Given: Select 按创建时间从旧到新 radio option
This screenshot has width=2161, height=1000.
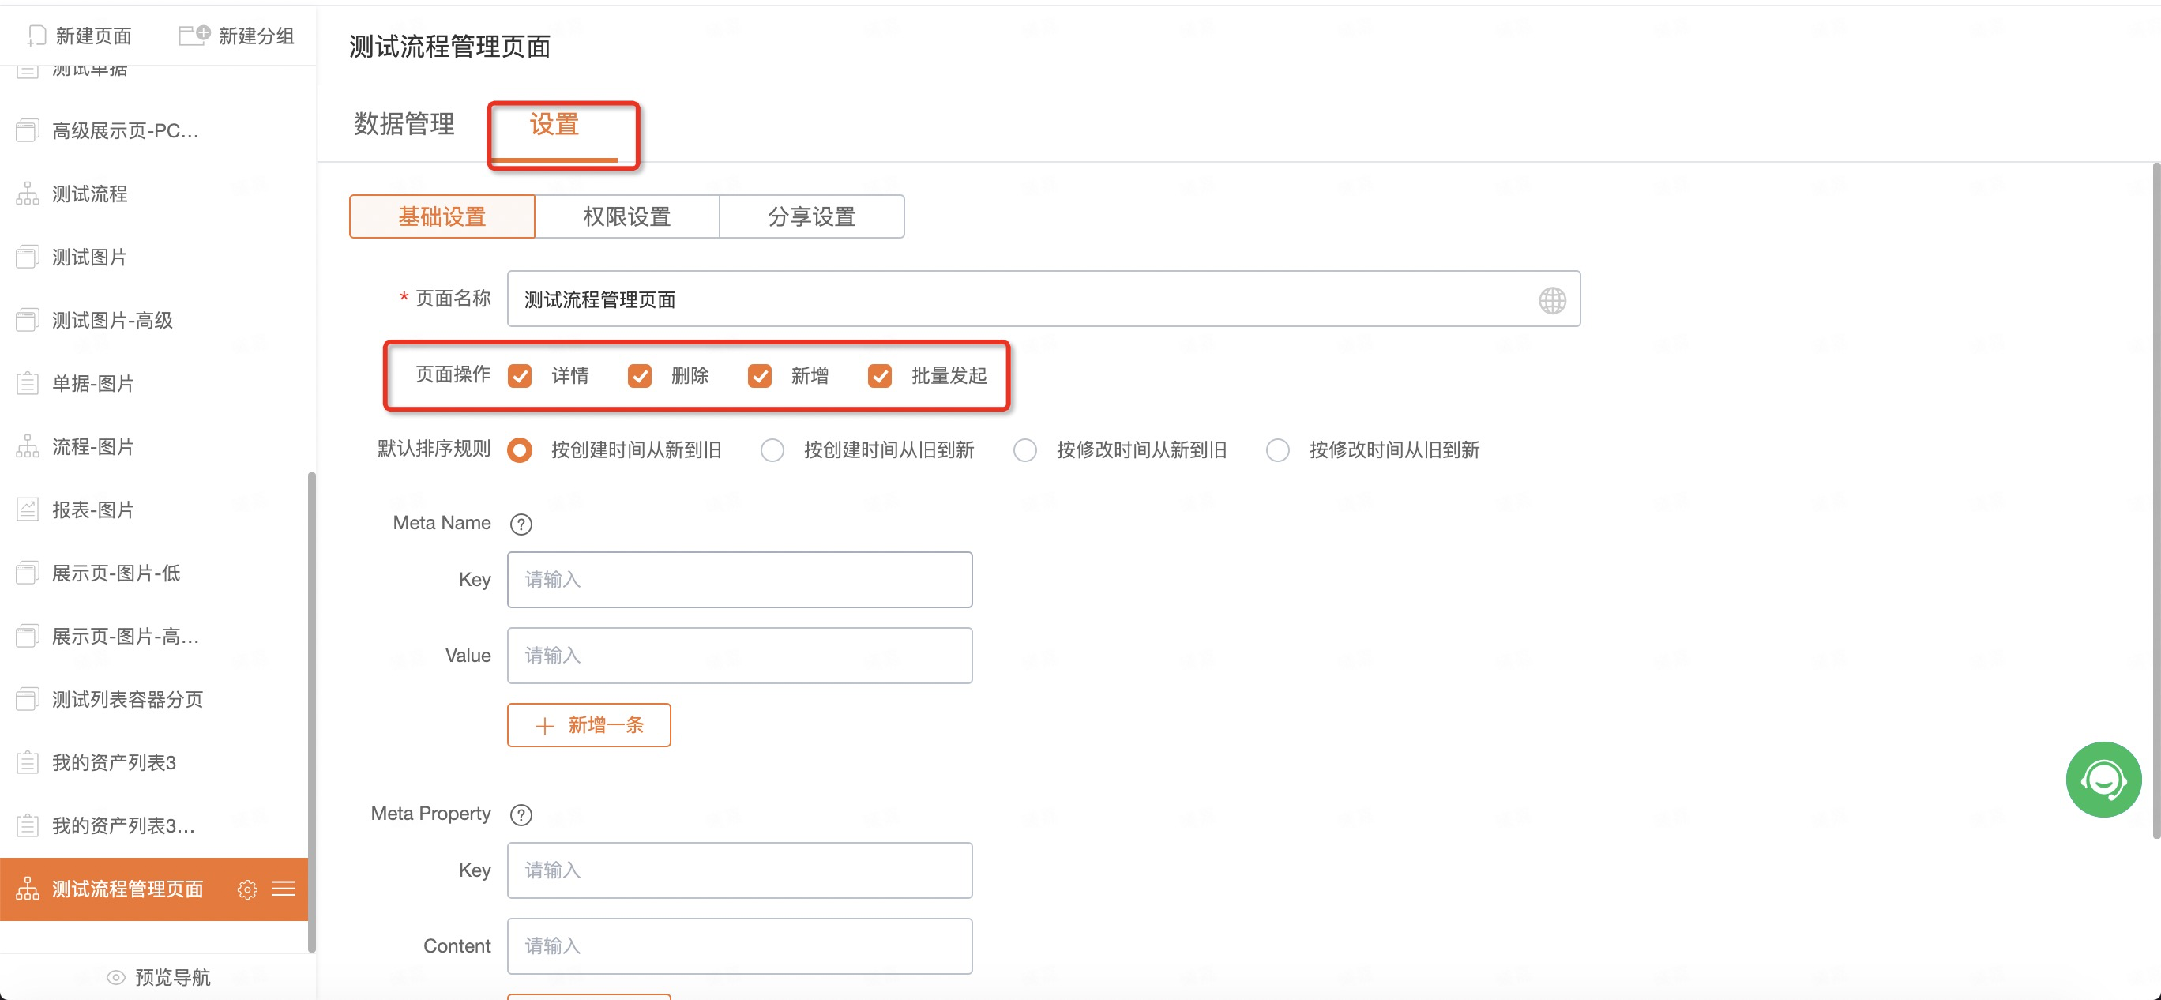Looking at the screenshot, I should 772,450.
